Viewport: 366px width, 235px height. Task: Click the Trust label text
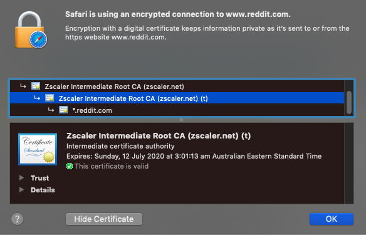40,178
